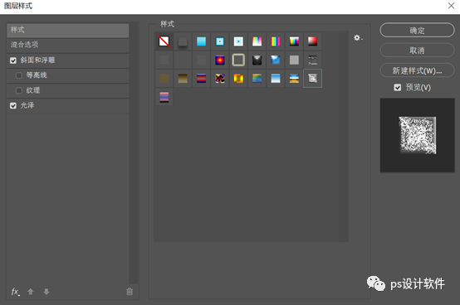The width and height of the screenshot is (460, 305).
Task: Choose the solid cyan style swatch
Action: coord(201,41)
